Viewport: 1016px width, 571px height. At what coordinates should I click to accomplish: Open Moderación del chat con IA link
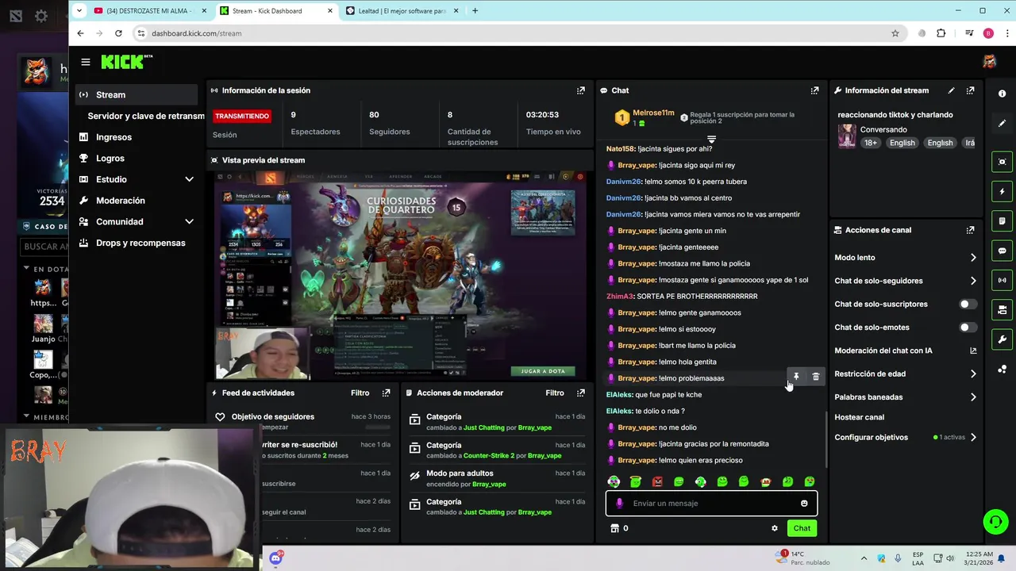906,351
